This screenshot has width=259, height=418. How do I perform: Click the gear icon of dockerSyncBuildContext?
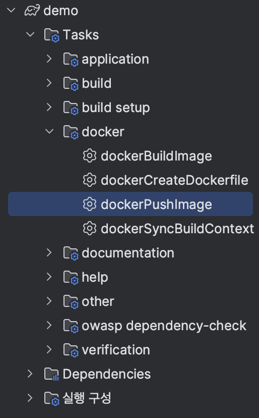pos(89,229)
